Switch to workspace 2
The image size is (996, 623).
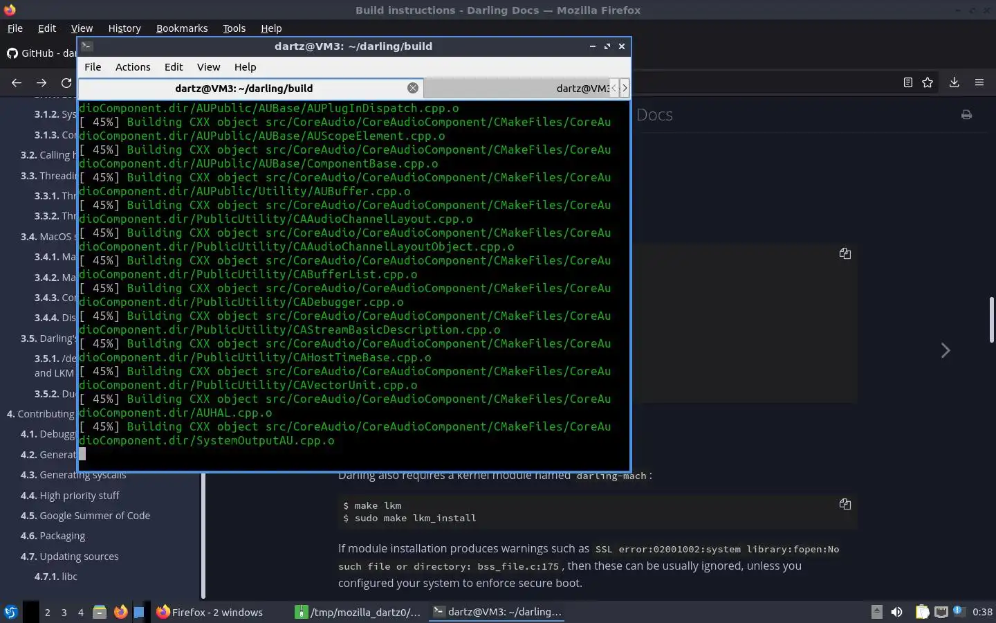tap(47, 612)
